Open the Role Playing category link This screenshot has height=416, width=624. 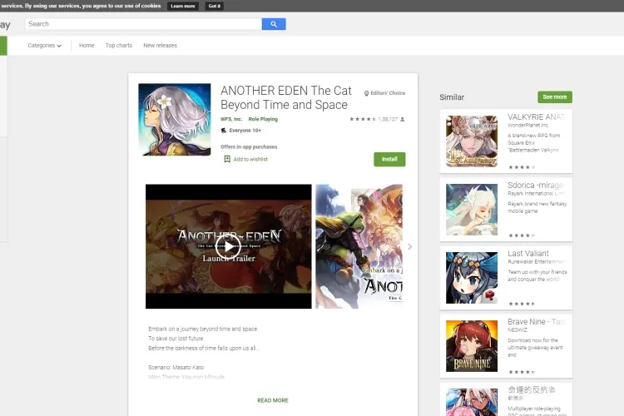(x=263, y=119)
